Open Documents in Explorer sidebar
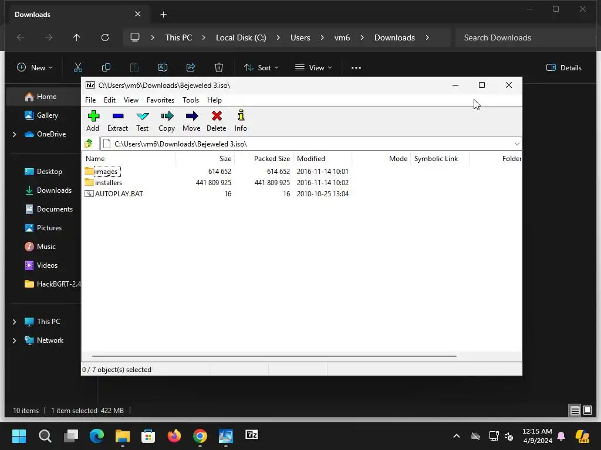The width and height of the screenshot is (601, 450). click(55, 209)
